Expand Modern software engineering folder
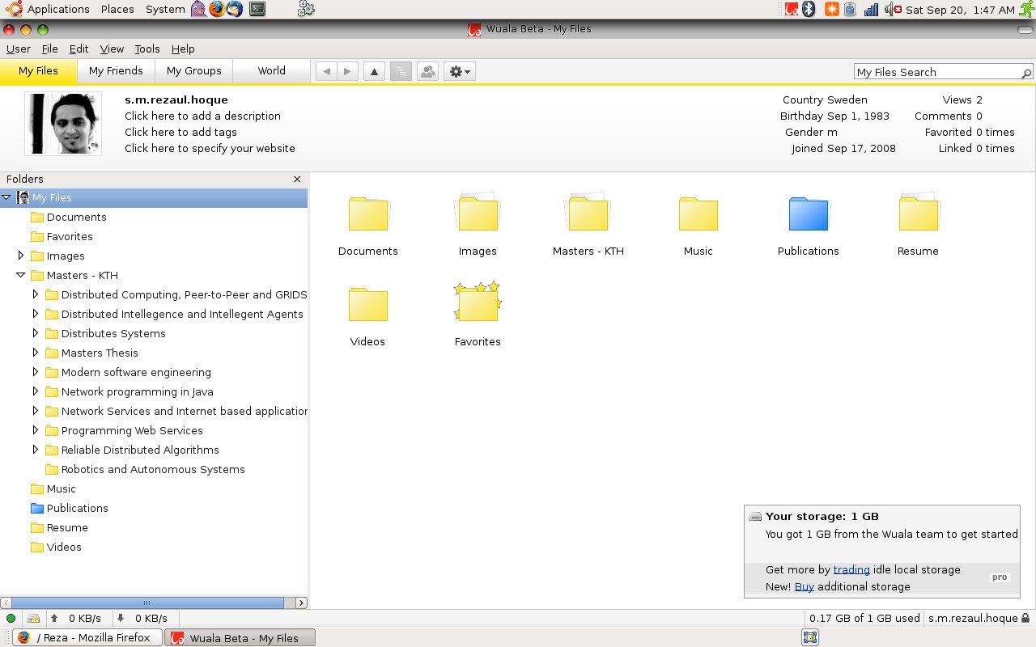Viewport: 1036px width, 647px height. [x=36, y=372]
